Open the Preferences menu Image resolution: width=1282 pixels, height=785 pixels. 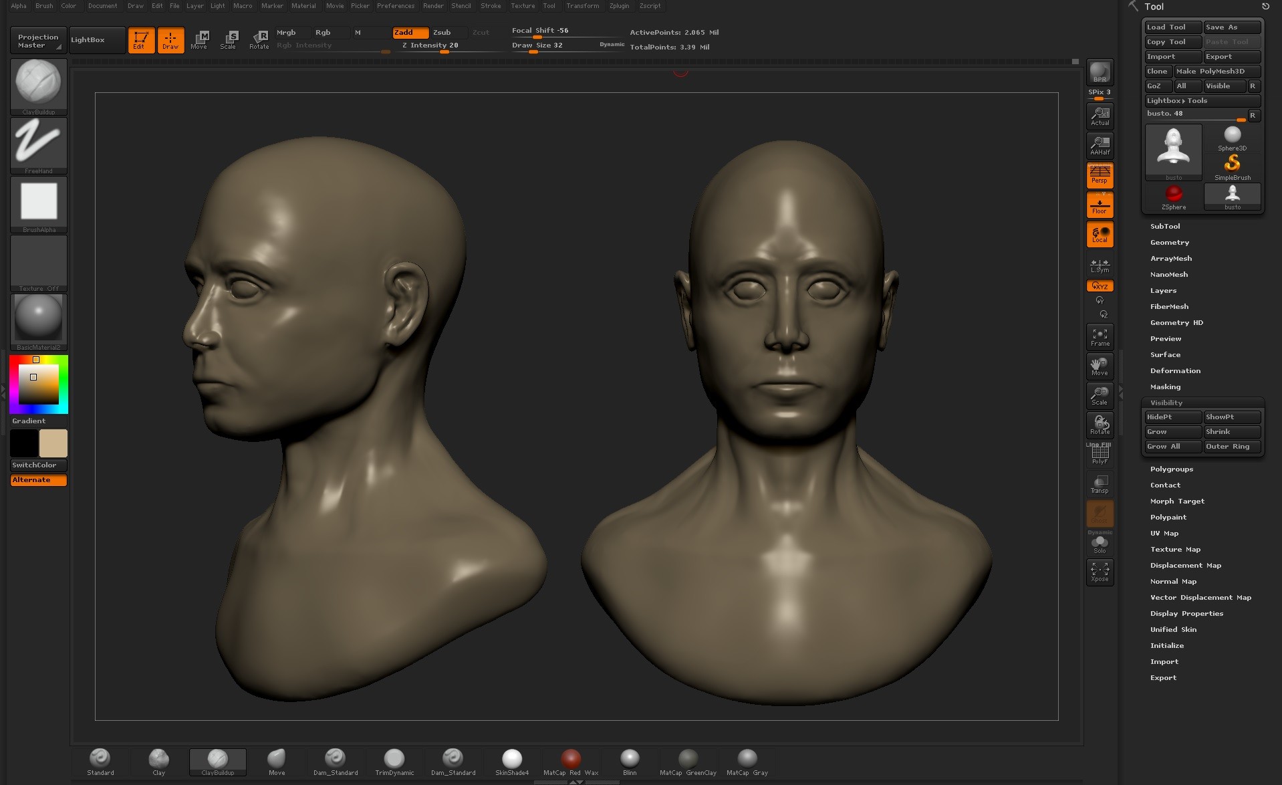395,6
